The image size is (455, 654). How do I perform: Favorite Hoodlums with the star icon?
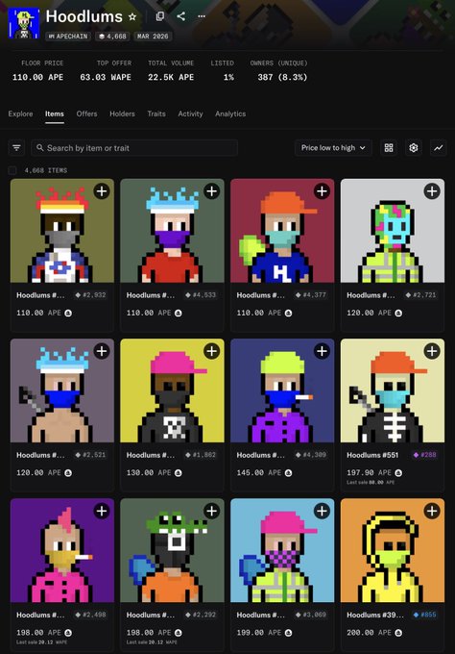click(132, 16)
